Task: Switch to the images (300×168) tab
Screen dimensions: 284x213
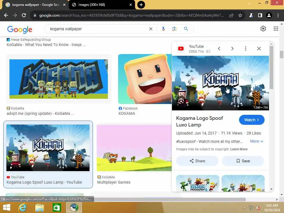Action: 102,5
